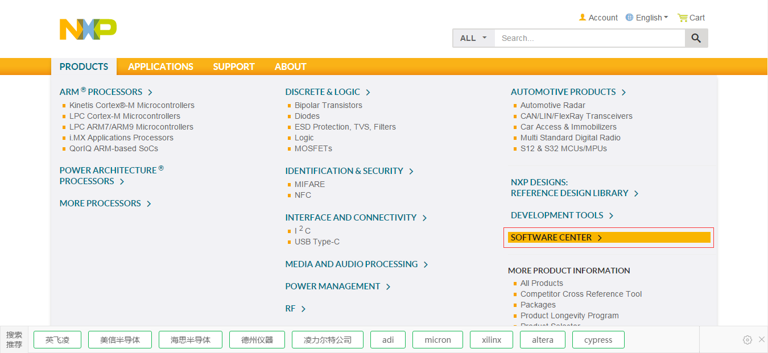Open the I2C link
The image size is (768, 353).
click(303, 230)
